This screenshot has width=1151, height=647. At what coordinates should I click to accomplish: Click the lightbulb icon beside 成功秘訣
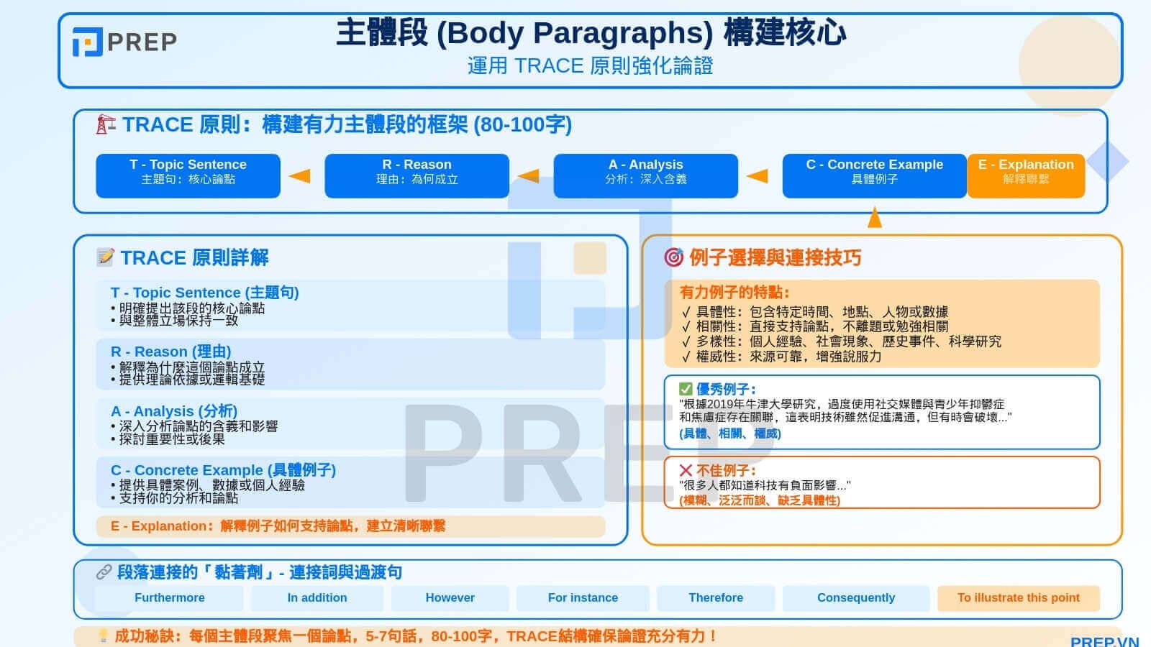(x=103, y=635)
